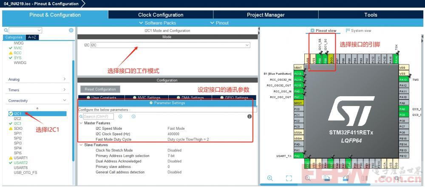Rotate chip view counterclockwise icon

click(x=346, y=178)
